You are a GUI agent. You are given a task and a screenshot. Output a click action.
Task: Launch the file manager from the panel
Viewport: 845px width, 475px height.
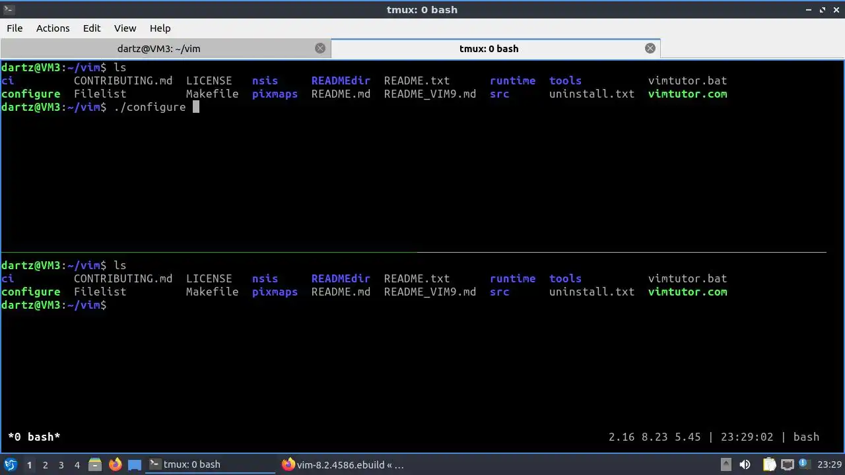click(x=94, y=464)
